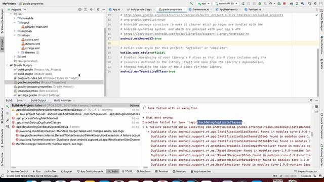Expand the themes (2) node

point(18,53)
